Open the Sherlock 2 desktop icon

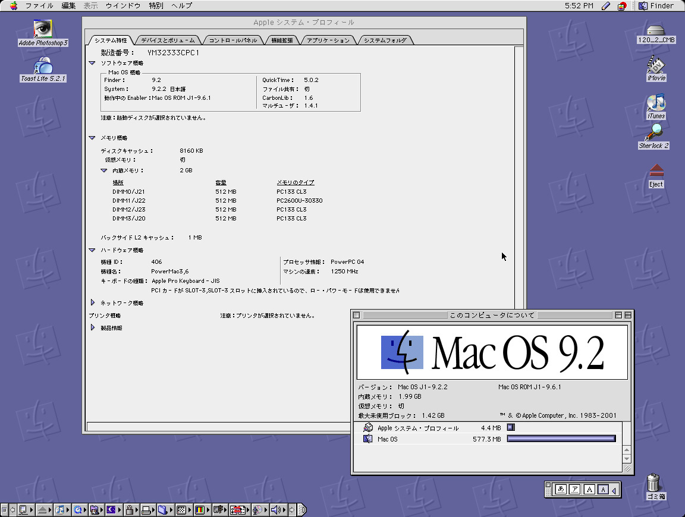(x=654, y=132)
